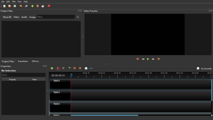Viewport: 213px width, 120px height.
Task: Rewind the video preview
Action: click(143, 59)
